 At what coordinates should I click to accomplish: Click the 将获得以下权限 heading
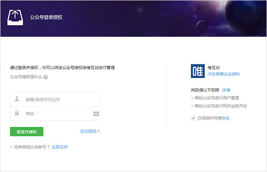pyautogui.click(x=205, y=90)
